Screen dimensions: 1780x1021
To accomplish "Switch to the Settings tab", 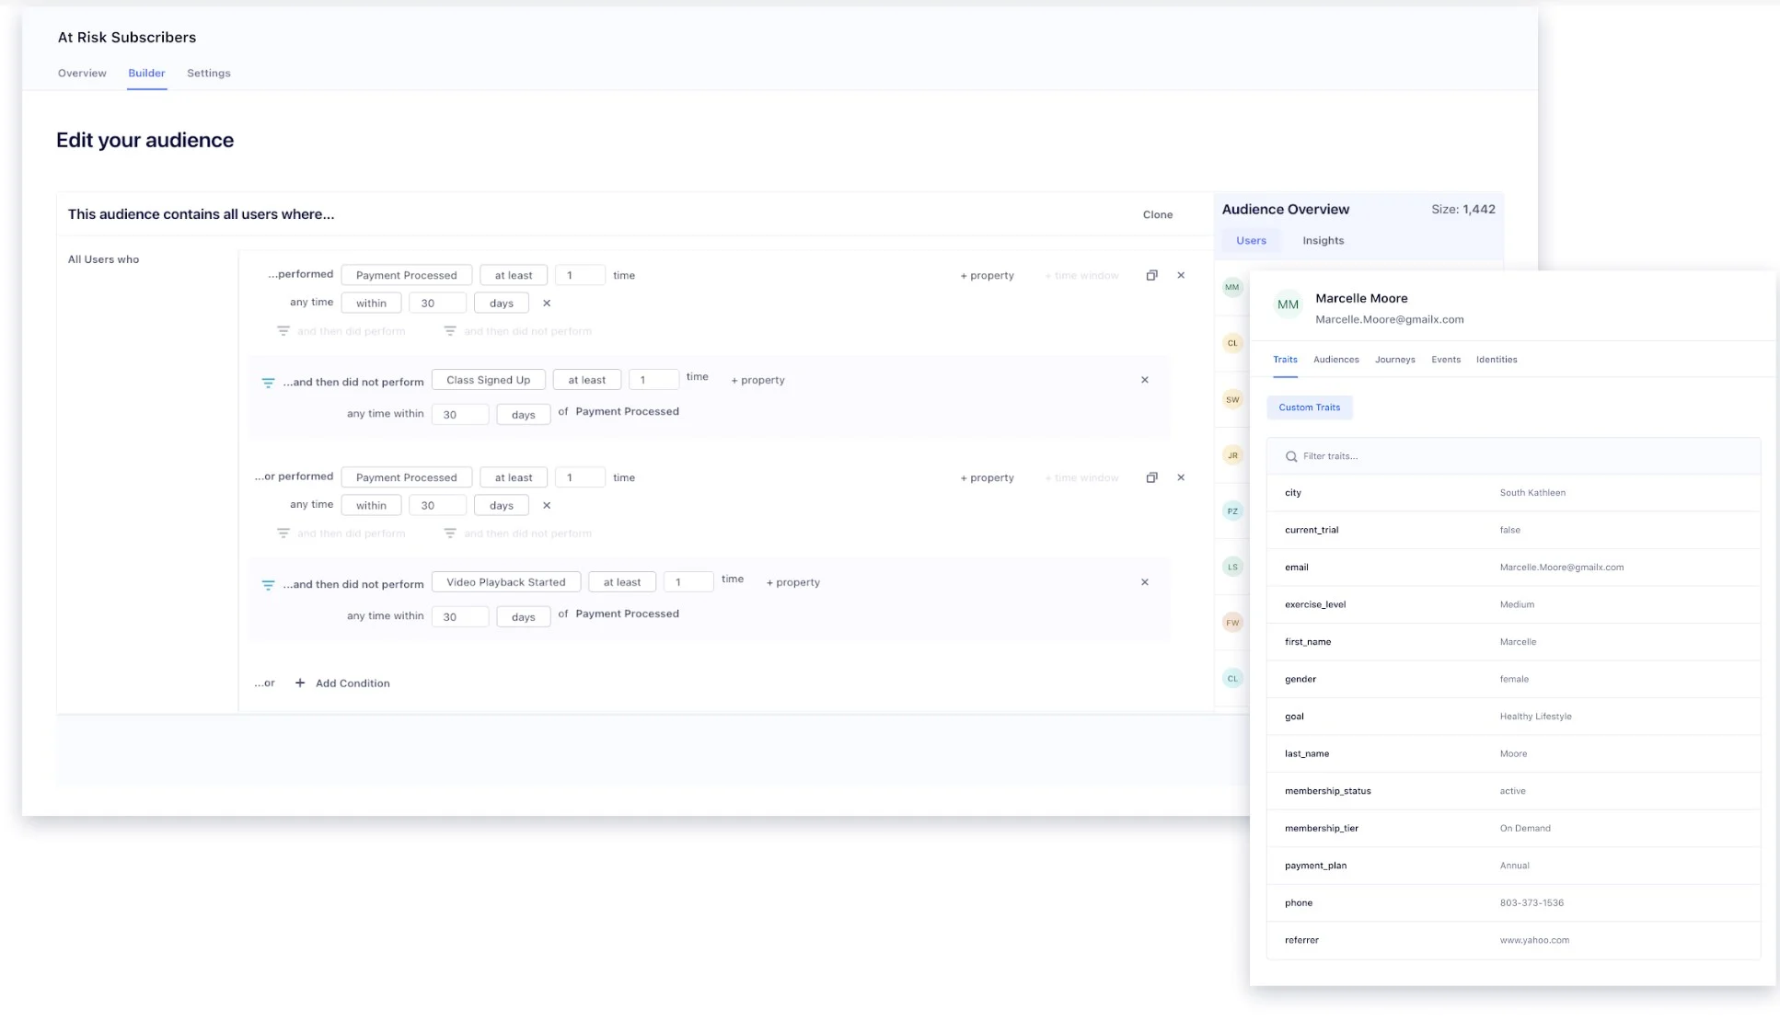I will click(209, 72).
